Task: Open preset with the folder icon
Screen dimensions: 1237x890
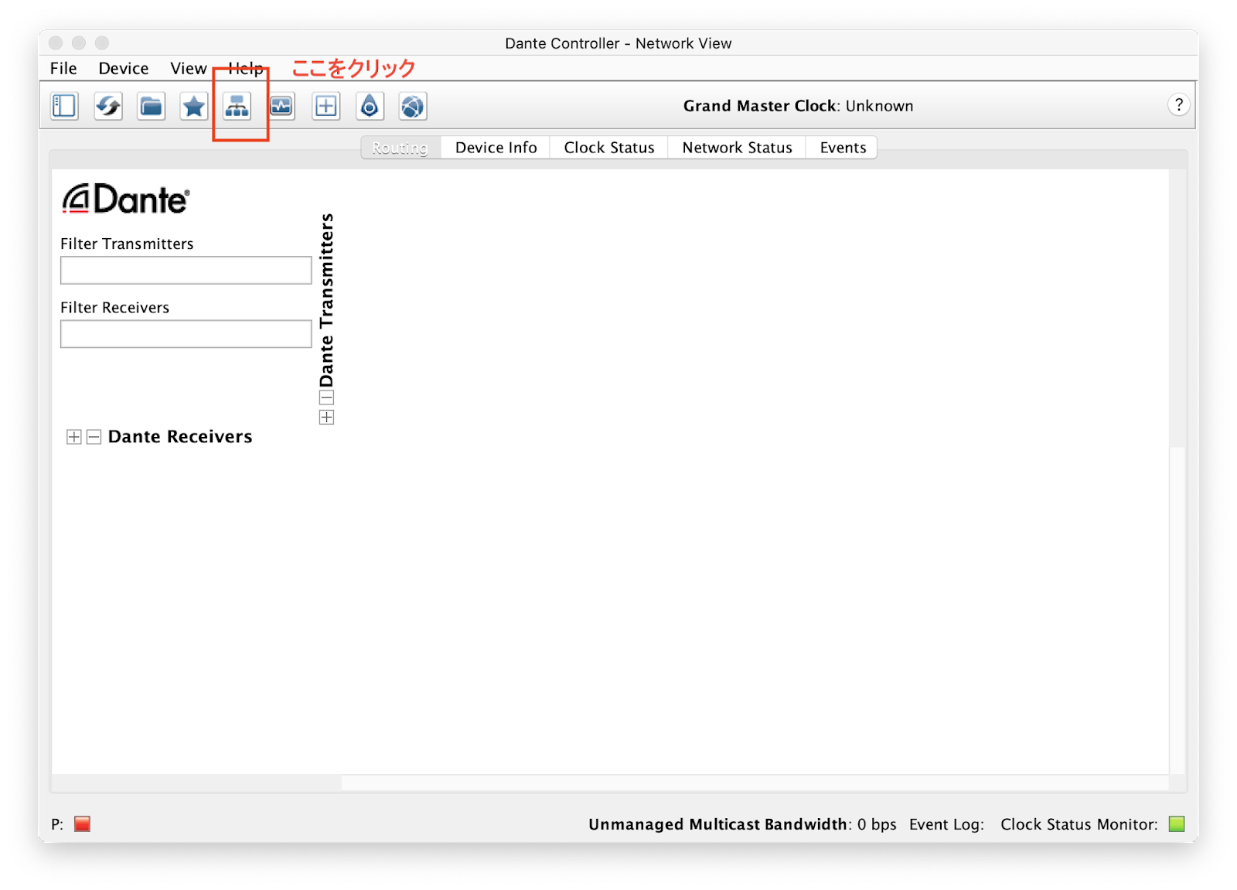Action: click(151, 106)
